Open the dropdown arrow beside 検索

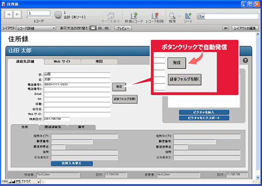point(179,16)
